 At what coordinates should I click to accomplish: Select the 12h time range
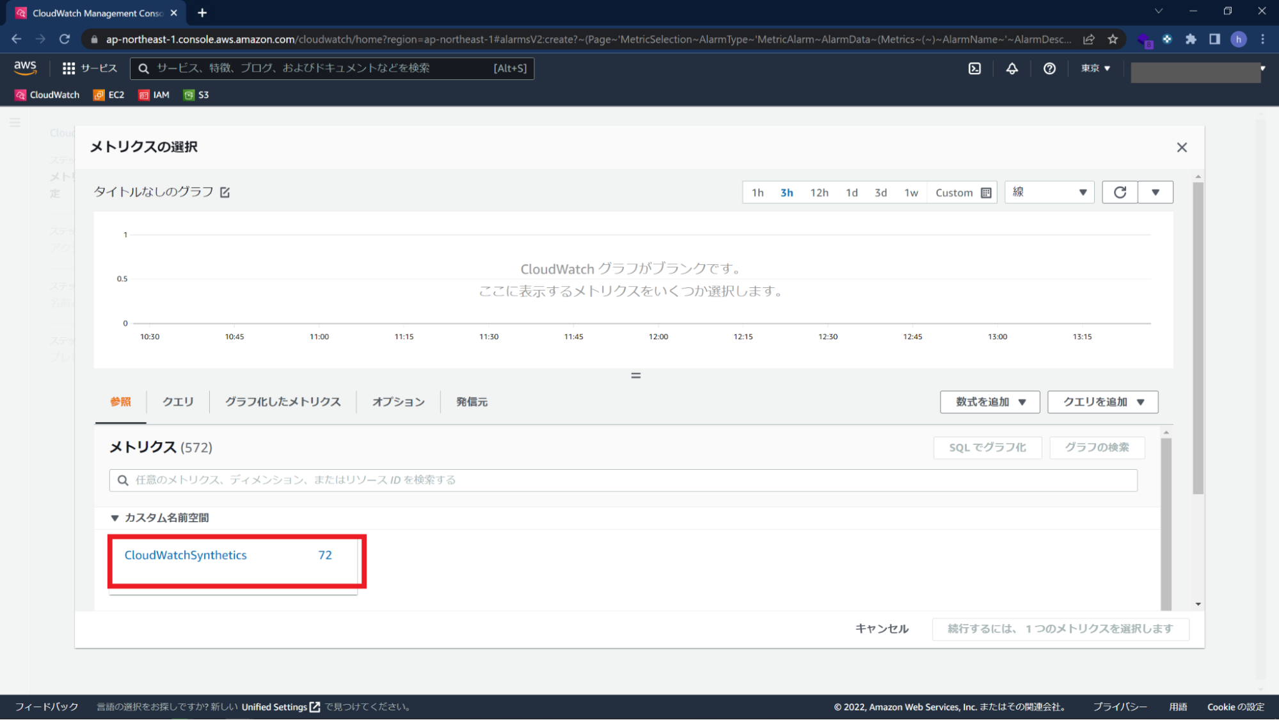[x=819, y=193]
